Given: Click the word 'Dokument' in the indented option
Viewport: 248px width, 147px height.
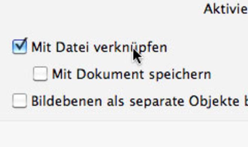Looking at the screenshot, I should pyautogui.click(x=110, y=74).
